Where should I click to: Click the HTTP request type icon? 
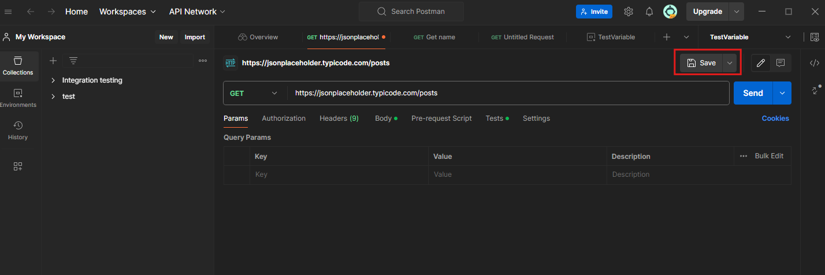(x=231, y=63)
